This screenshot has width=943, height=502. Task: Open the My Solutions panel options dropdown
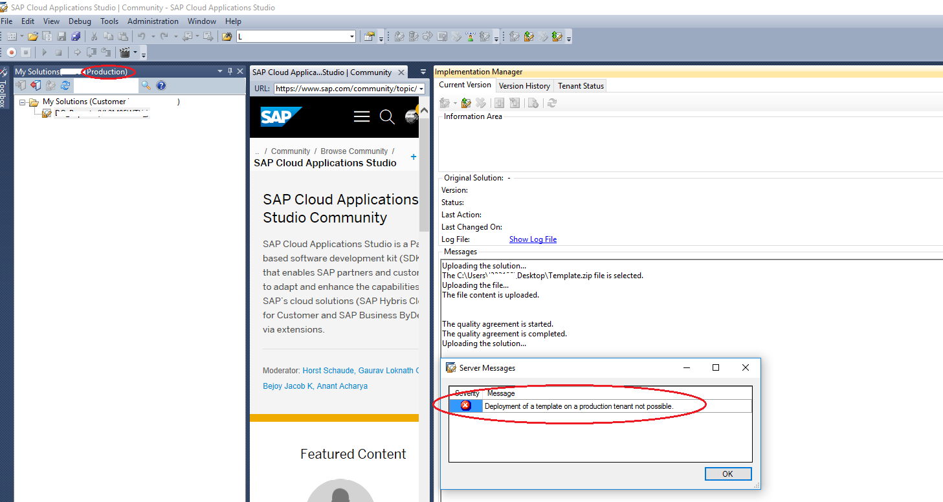(219, 71)
